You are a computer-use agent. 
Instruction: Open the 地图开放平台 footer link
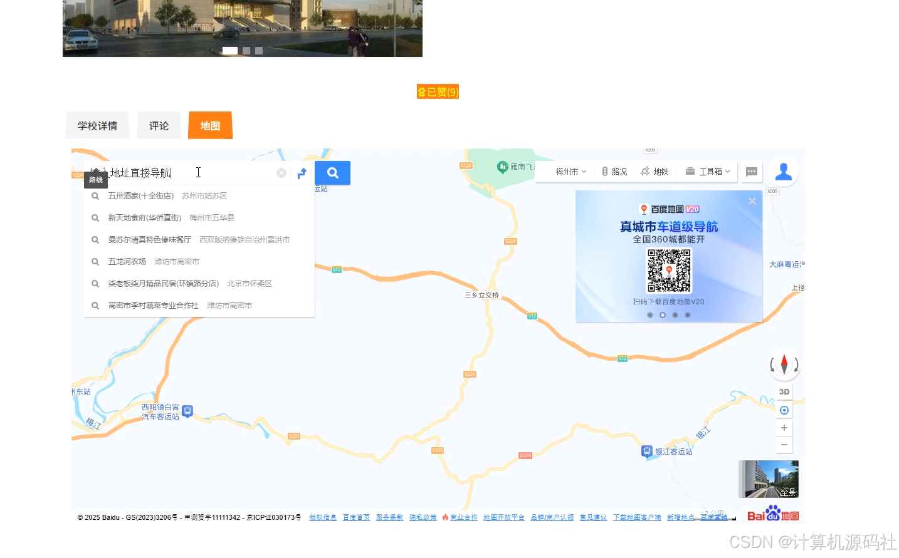click(503, 517)
